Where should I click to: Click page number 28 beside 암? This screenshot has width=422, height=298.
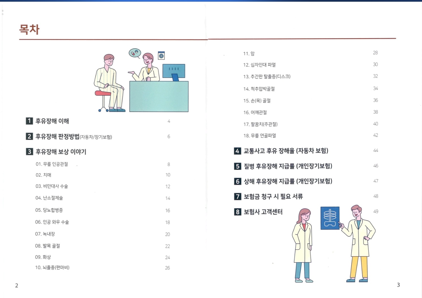[x=375, y=53]
